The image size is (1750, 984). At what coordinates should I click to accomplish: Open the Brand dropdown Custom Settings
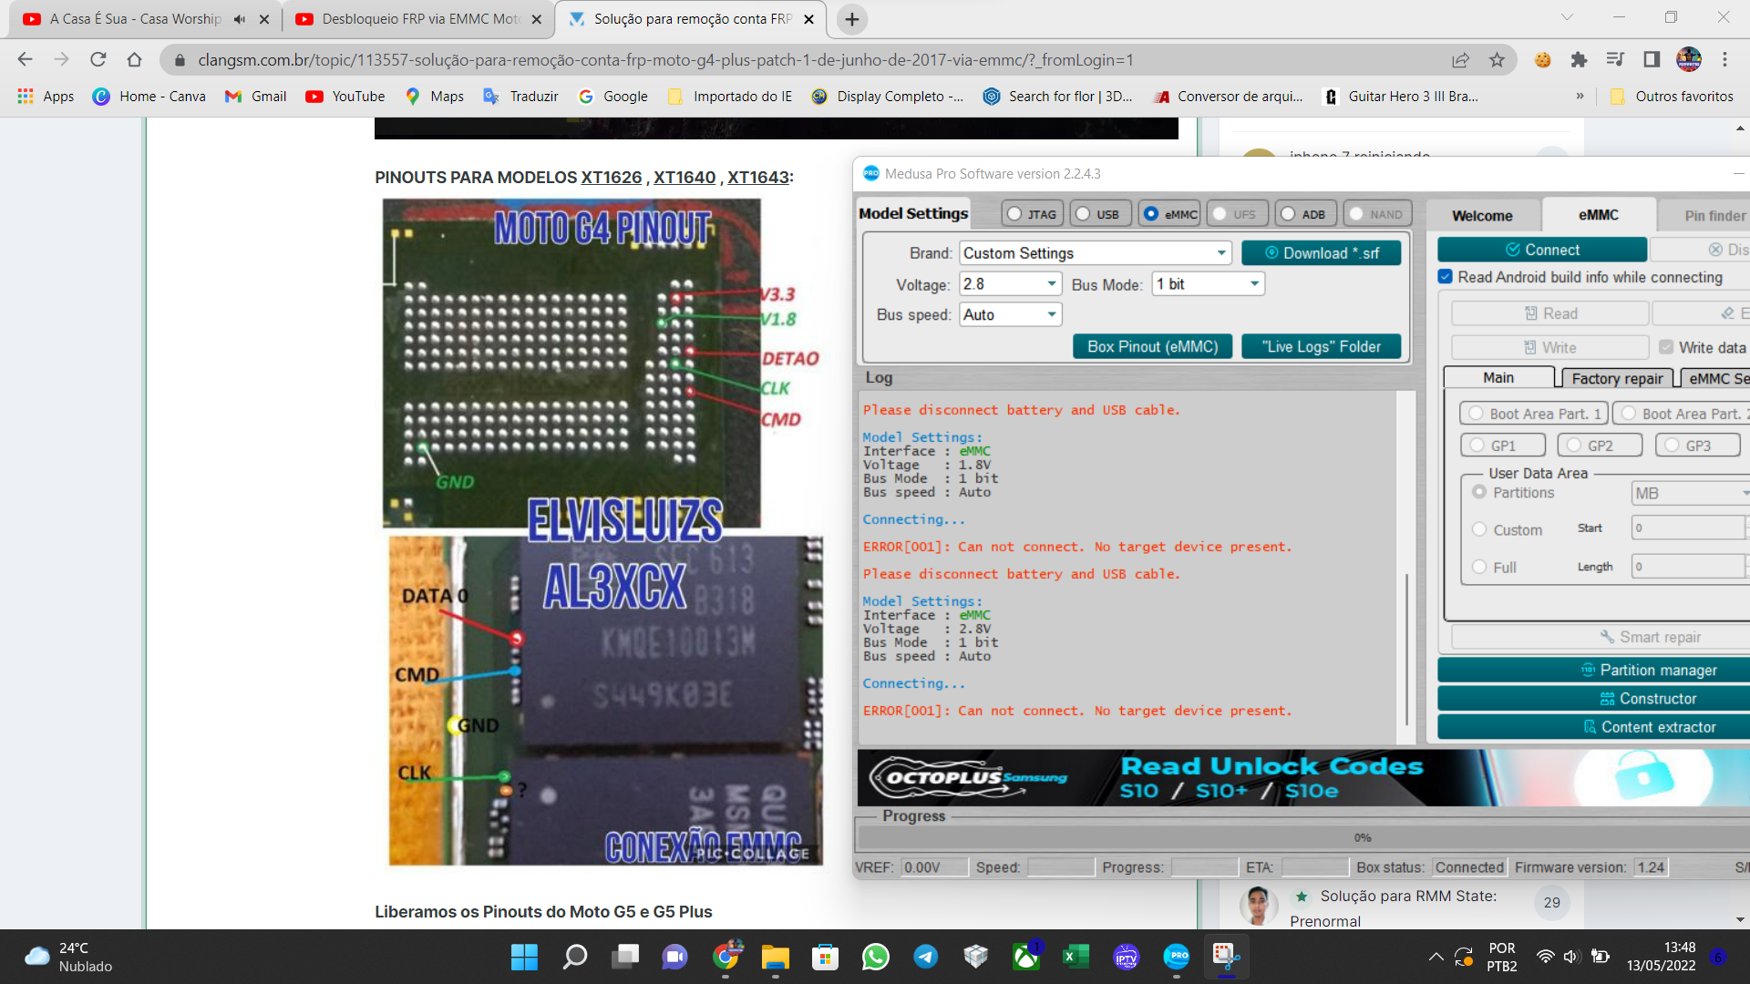pos(1095,253)
